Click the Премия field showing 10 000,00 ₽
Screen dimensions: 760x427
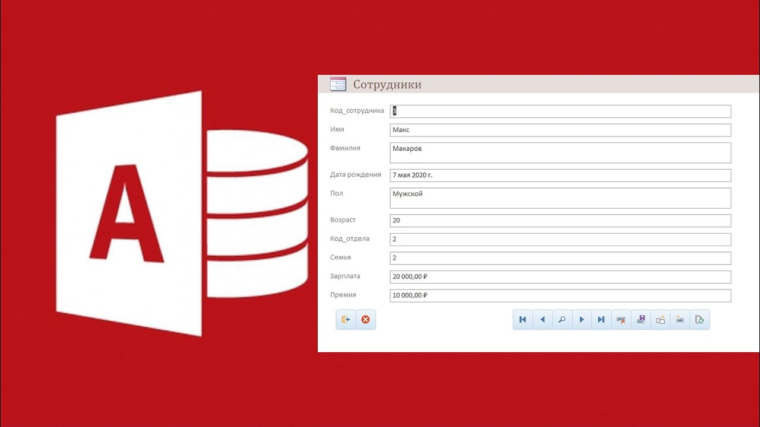coord(560,295)
